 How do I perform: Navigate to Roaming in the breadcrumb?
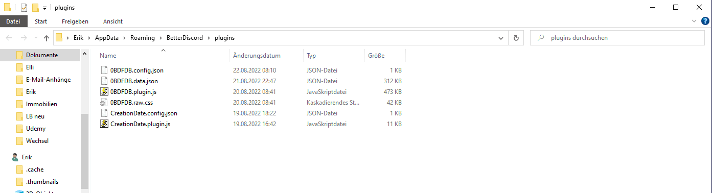[143, 38]
